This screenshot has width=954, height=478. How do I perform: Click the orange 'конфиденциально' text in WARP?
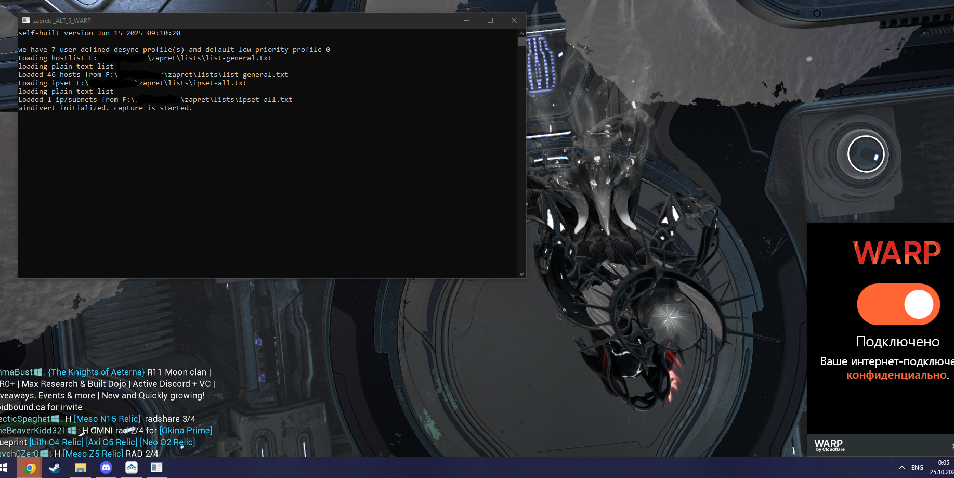[x=897, y=375]
